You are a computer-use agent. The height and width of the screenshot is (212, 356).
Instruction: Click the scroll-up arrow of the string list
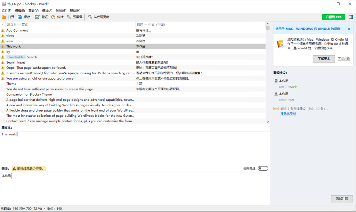[268, 24]
